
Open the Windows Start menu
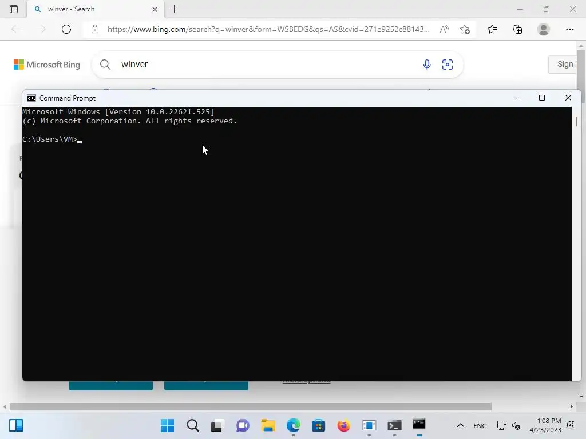[168, 425]
